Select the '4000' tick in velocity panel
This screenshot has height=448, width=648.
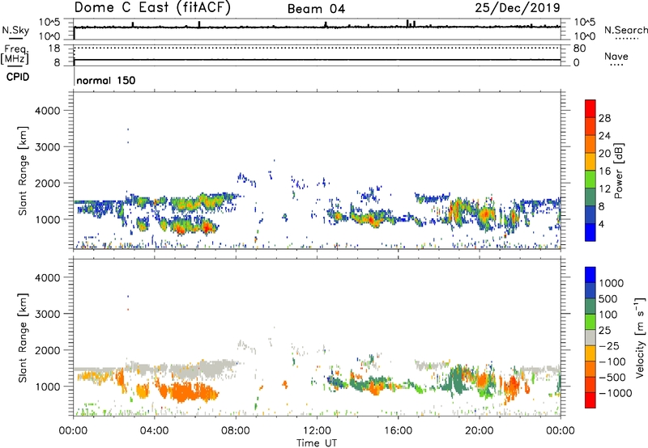click(47, 277)
